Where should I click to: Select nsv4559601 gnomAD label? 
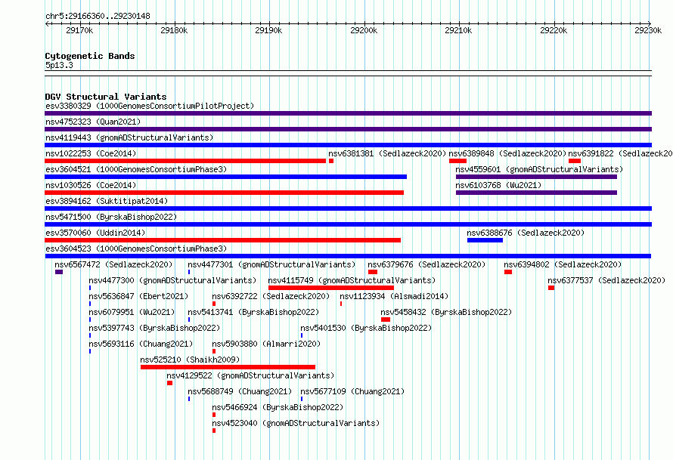coord(539,169)
